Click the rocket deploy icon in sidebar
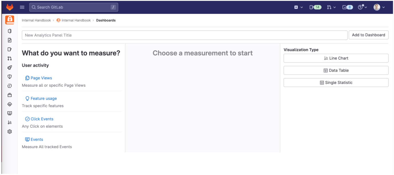Image resolution: width=394 pixels, height=175 pixels. tap(9, 68)
